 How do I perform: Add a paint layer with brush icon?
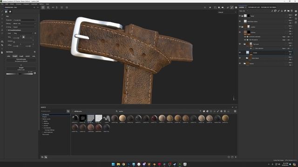pyautogui.click(x=278, y=11)
